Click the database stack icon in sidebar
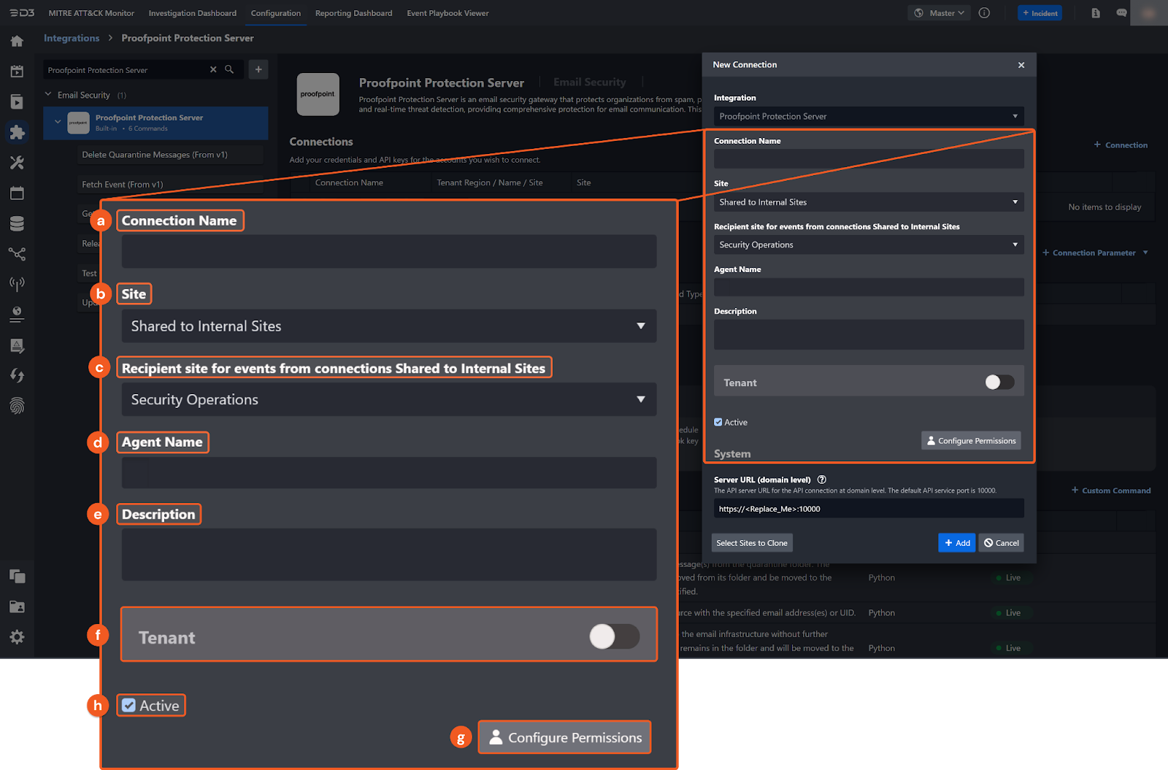The height and width of the screenshot is (770, 1168). click(x=17, y=223)
